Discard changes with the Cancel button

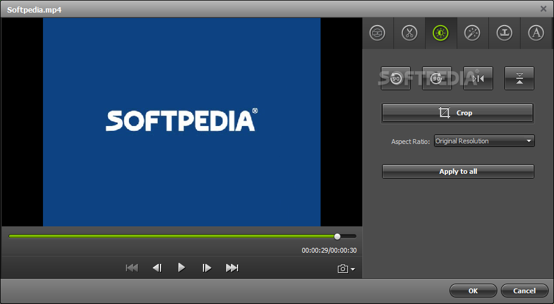(524, 291)
